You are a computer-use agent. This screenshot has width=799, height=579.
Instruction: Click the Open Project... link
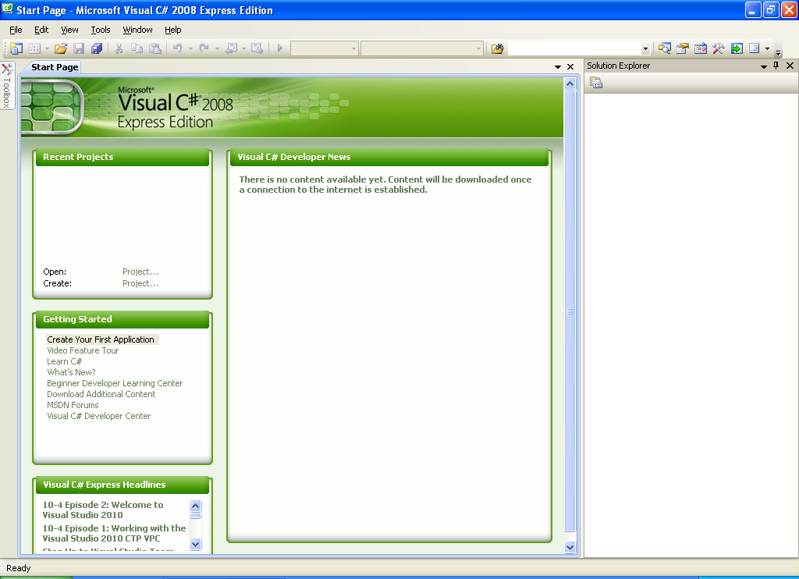pos(140,272)
